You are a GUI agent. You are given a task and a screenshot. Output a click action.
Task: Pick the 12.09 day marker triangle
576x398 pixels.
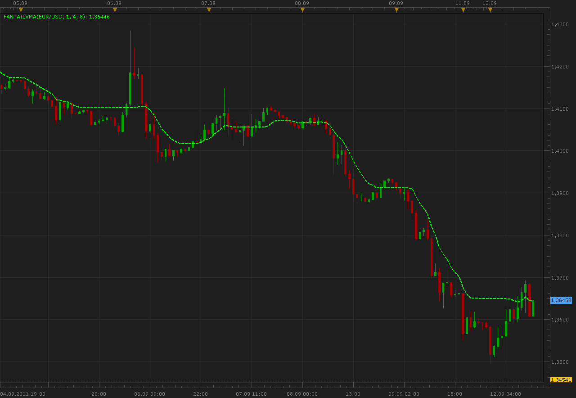490,10
